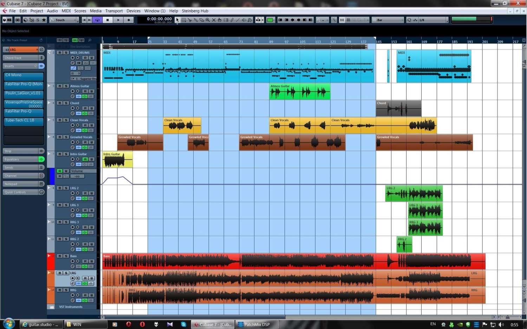
Task: Search tracks with the magnifier icon
Action: (x=90, y=40)
